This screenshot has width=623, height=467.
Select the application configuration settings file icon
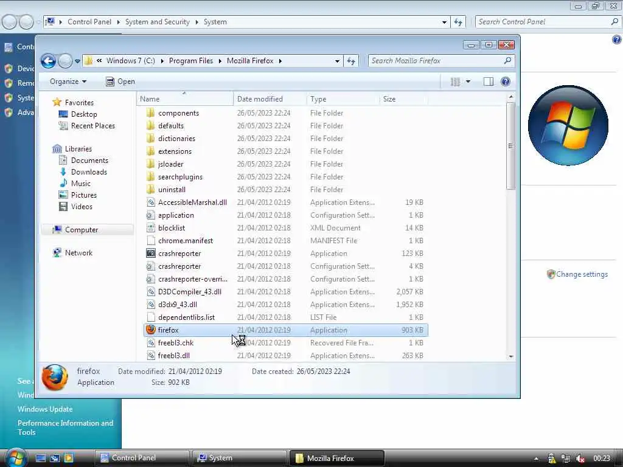(x=151, y=215)
